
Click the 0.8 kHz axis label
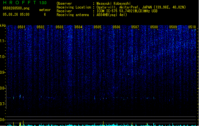click(x=3, y=88)
